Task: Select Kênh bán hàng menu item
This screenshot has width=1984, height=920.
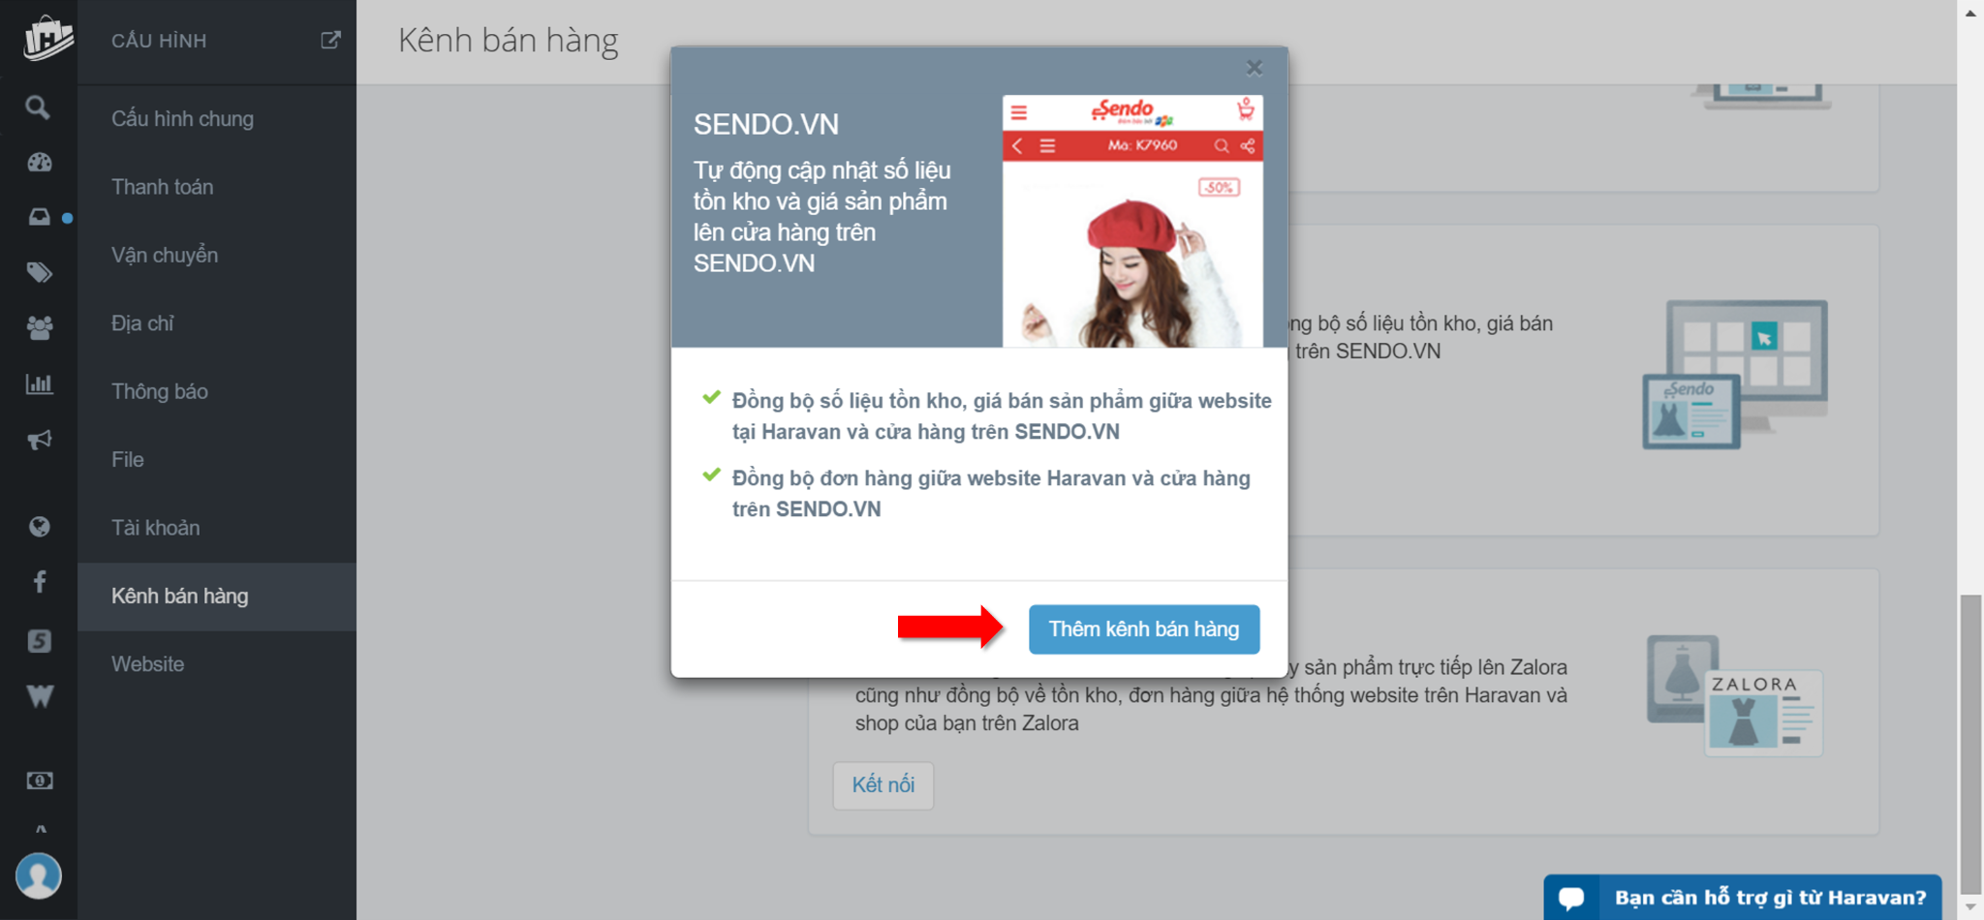Action: (x=217, y=597)
